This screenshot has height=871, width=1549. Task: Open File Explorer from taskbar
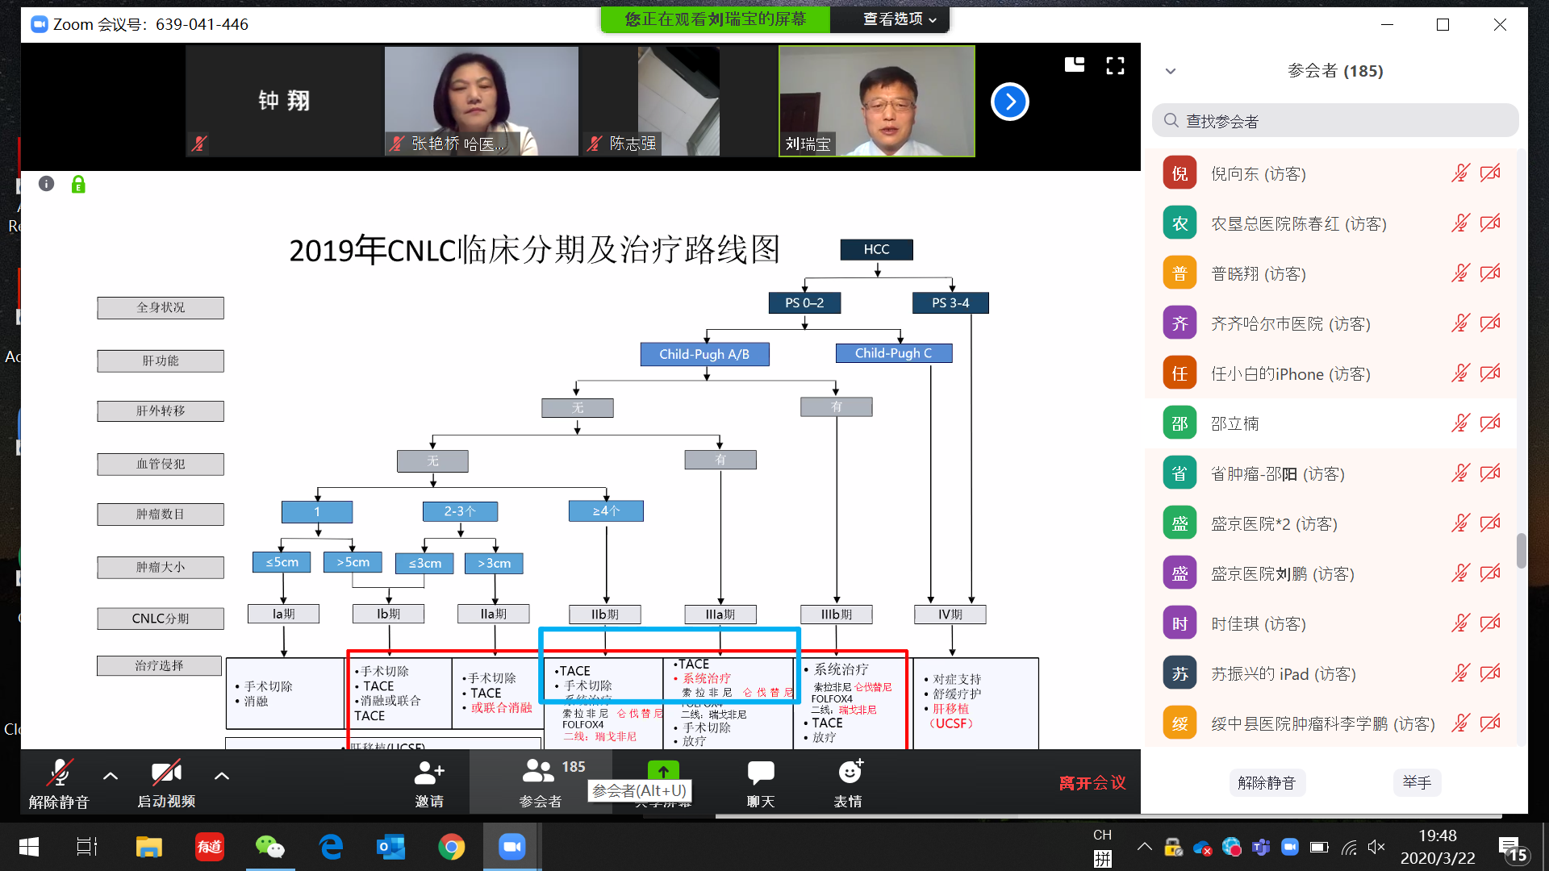pos(148,847)
